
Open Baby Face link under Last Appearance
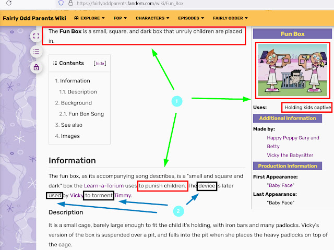click(281, 203)
